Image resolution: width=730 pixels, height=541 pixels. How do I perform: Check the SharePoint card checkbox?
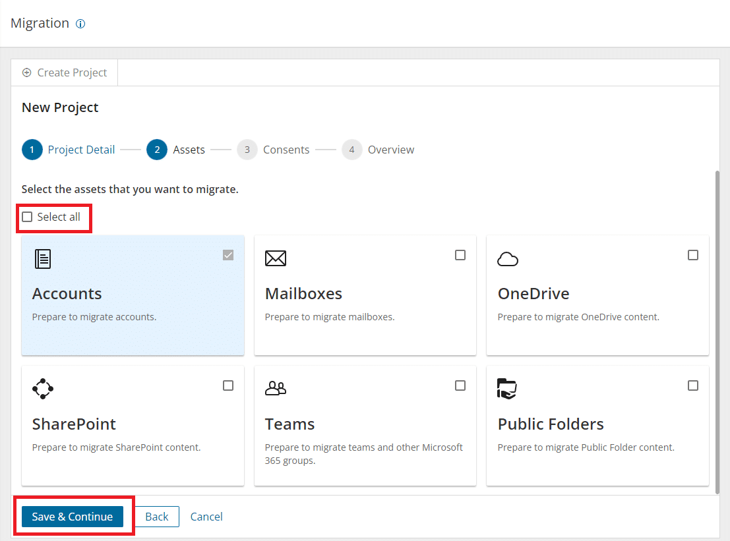pyautogui.click(x=228, y=385)
